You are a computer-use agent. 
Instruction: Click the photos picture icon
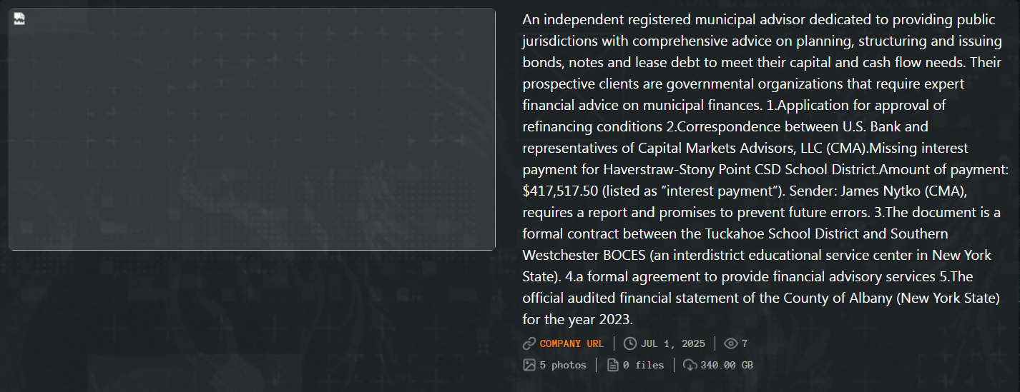[x=529, y=365]
